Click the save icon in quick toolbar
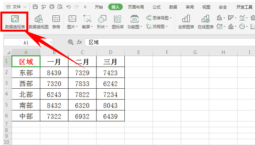The width and height of the screenshot is (255, 145). coord(35,7)
